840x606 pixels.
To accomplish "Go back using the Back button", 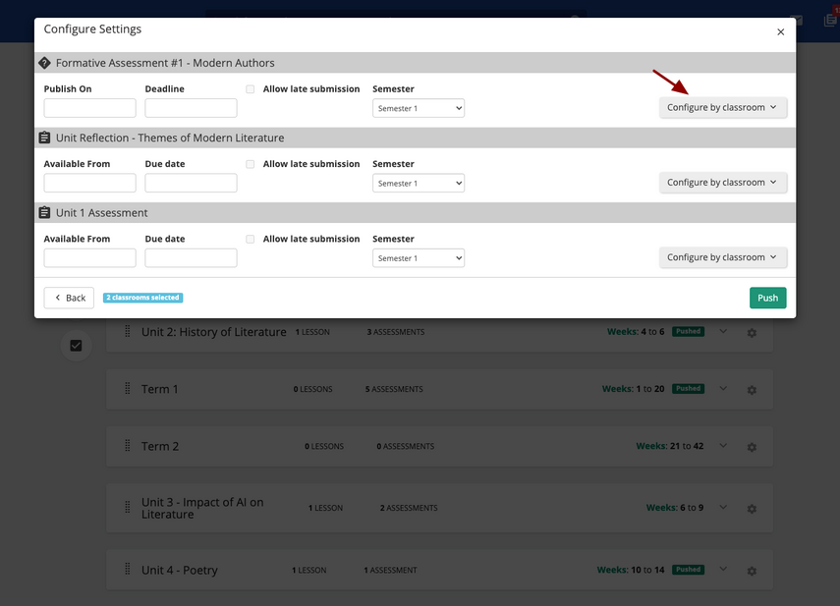I will (70, 298).
